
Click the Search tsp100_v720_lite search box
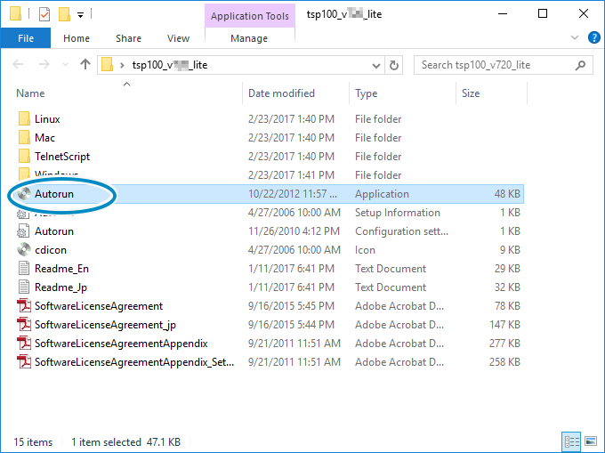(498, 65)
